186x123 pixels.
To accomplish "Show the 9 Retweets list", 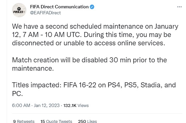I will coord(24,121).
